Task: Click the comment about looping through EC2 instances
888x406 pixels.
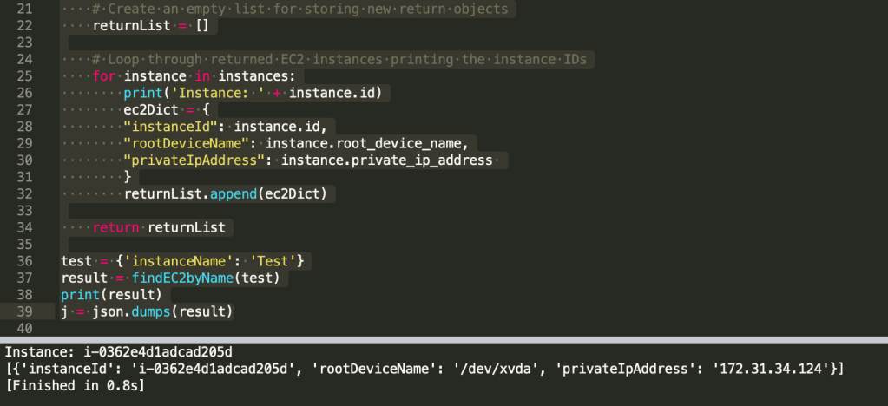Action: point(343,59)
